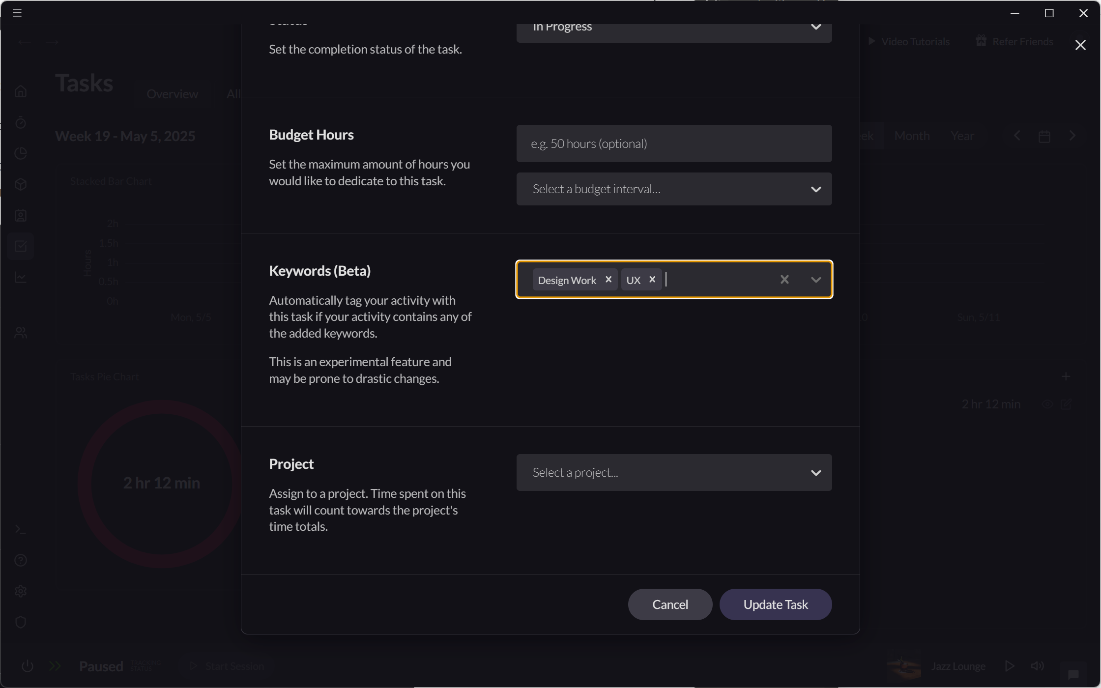
Task: Switch to the Overview tab
Action: click(x=172, y=94)
